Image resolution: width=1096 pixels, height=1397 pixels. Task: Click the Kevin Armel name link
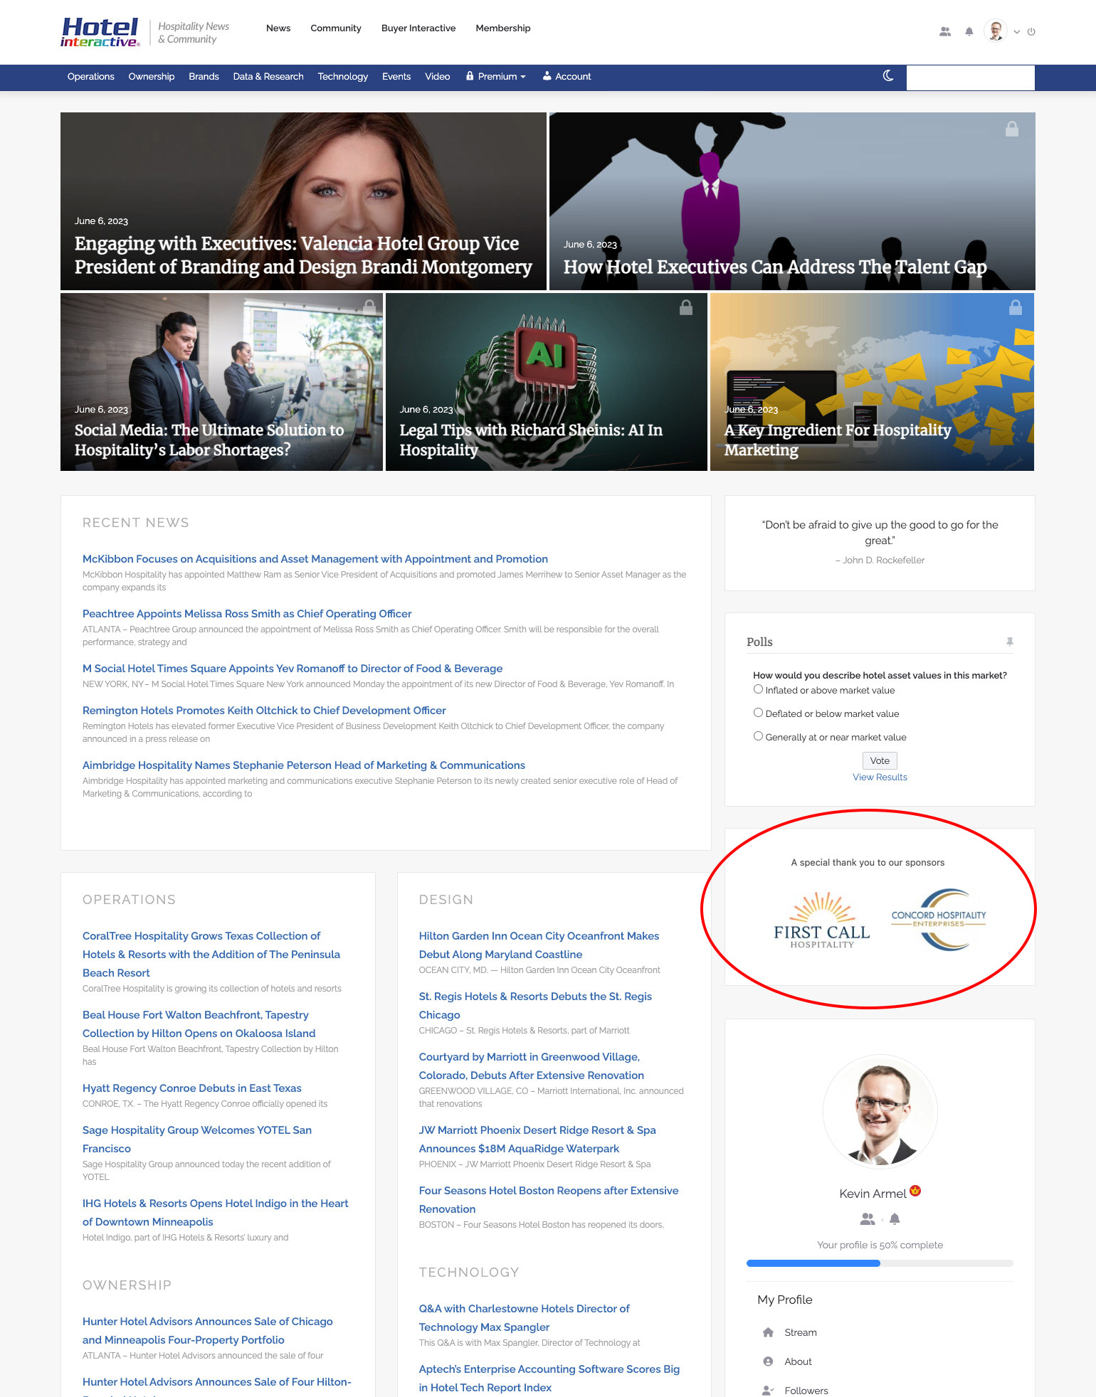tap(873, 1194)
